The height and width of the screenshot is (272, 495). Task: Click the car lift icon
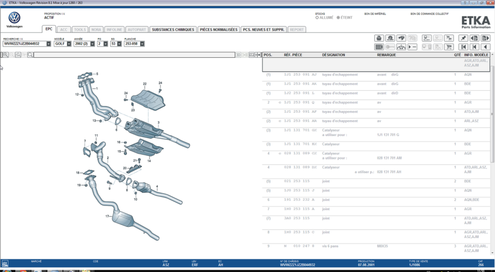coord(401,47)
